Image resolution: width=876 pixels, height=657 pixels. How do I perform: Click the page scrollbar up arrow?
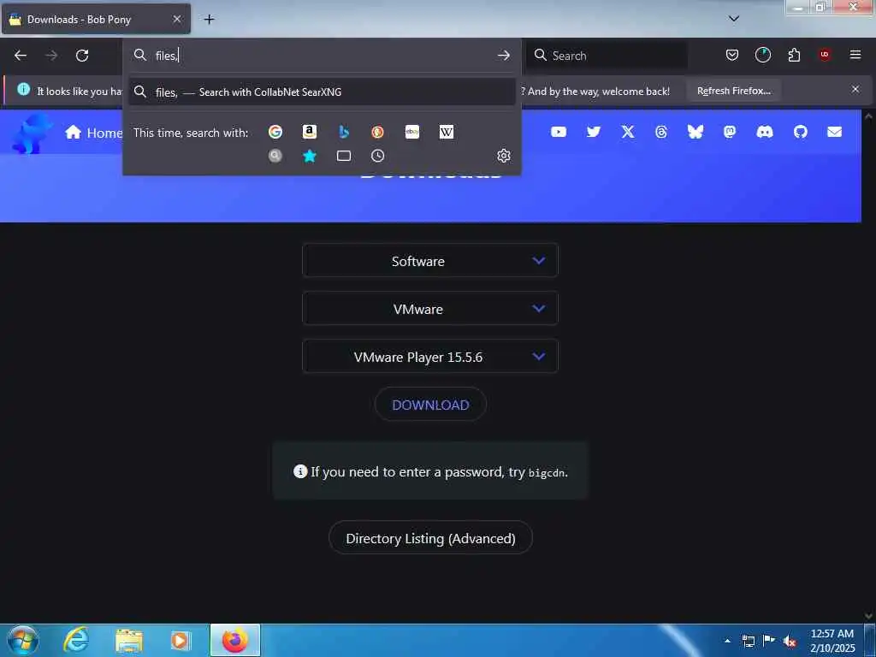click(868, 116)
